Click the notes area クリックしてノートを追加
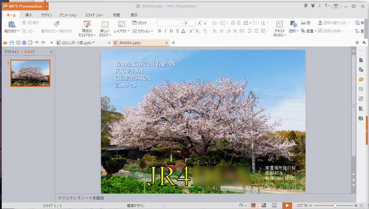369x209 pixels. tap(81, 198)
